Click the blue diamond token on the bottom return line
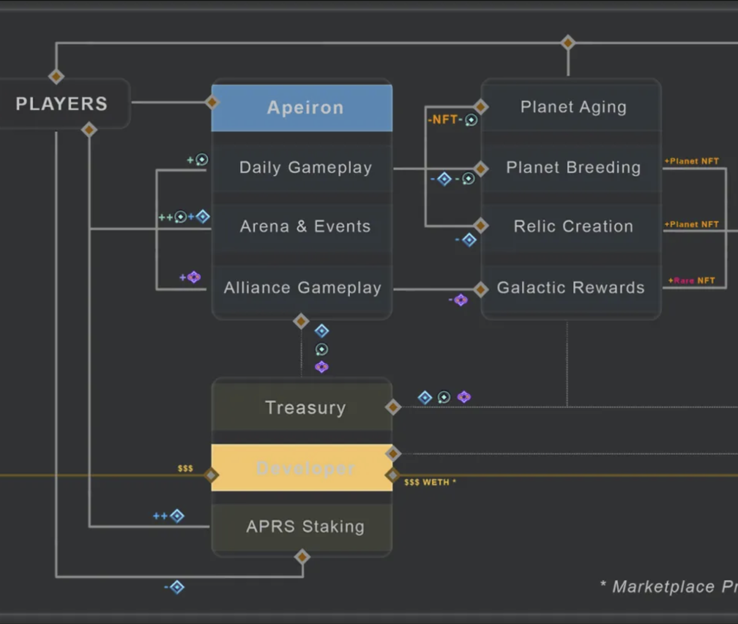 click(177, 587)
